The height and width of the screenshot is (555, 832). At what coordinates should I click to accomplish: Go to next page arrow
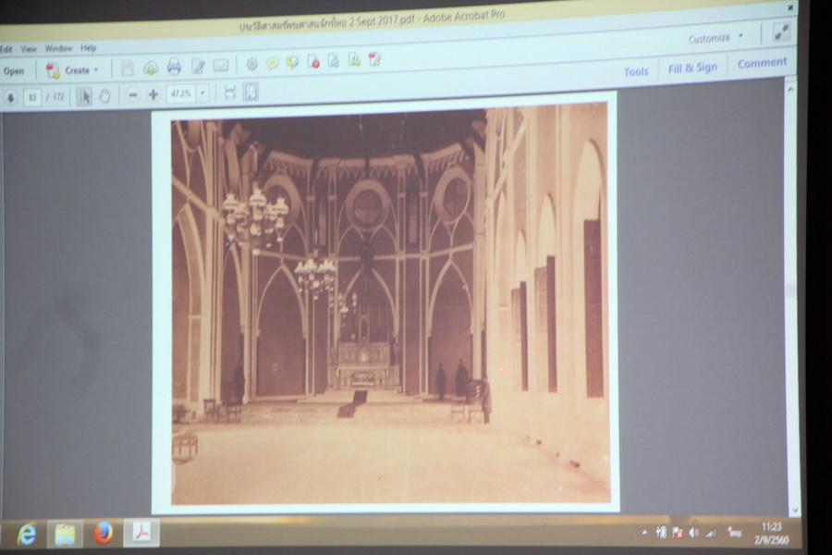click(10, 98)
